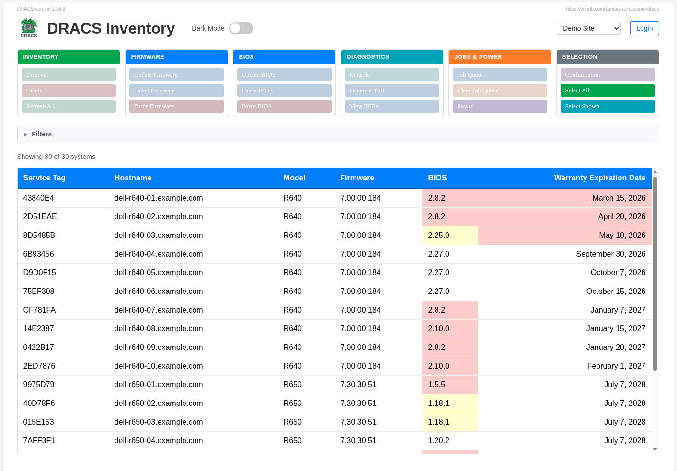677x471 pixels.
Task: Click hostname dell-r650-01.example.com
Action: pos(159,385)
